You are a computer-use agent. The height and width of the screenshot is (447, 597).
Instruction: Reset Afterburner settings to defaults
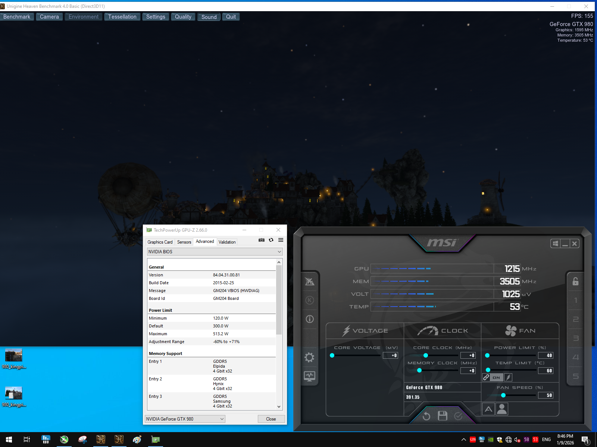click(426, 416)
